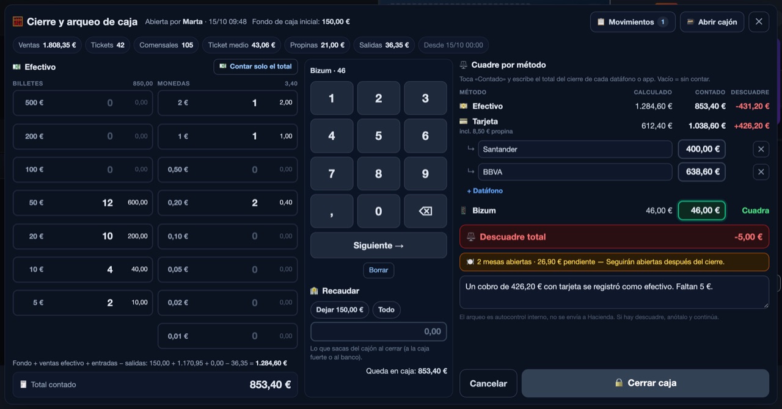Click the plate icon in open tables warning
The width and height of the screenshot is (782, 409).
coord(470,262)
